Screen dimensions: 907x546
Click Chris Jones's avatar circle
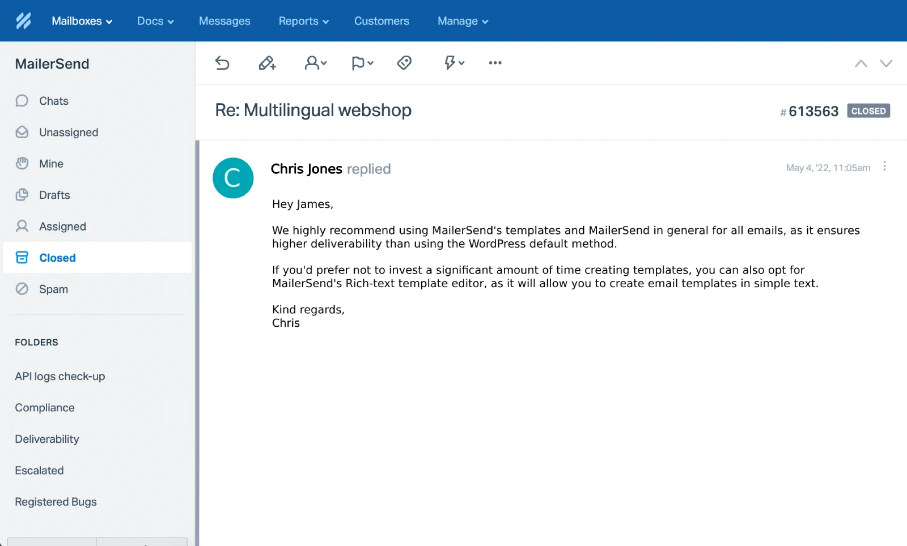click(x=233, y=178)
